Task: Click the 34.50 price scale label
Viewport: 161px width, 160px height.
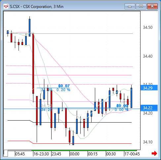Action: 148,27
